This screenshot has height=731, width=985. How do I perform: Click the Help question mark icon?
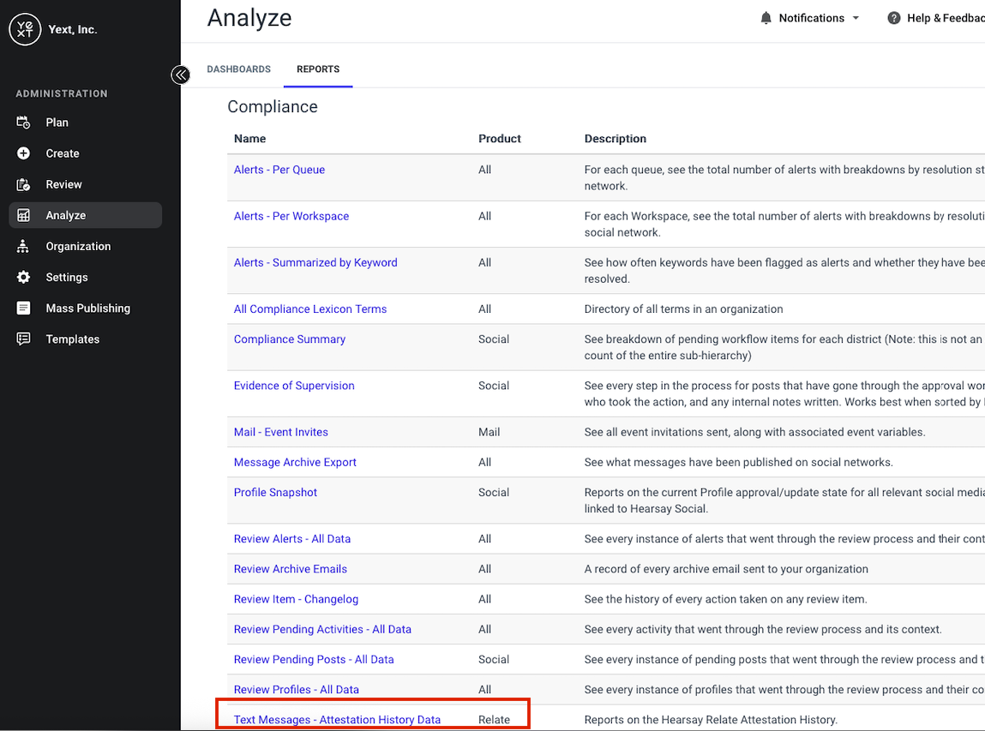point(893,18)
